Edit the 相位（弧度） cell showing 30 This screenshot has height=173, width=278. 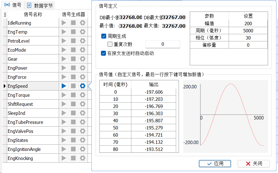248,38
